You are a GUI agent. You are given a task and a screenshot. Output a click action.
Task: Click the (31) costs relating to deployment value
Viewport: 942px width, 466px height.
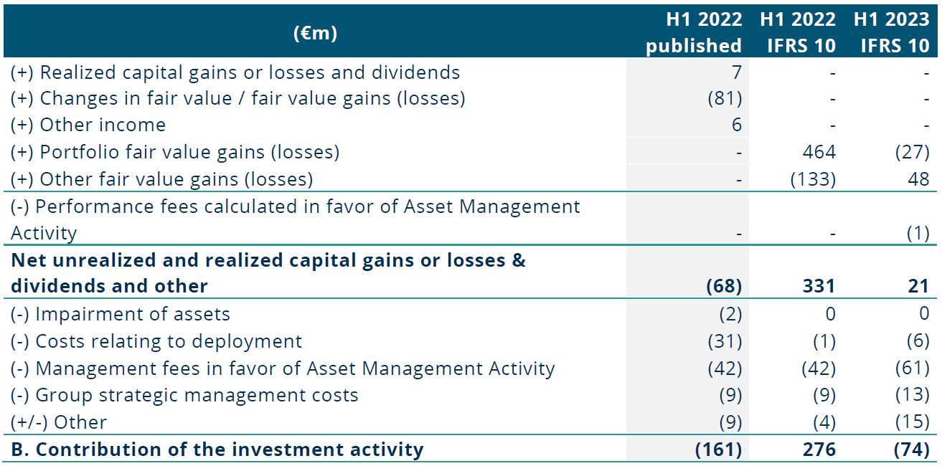pyautogui.click(x=724, y=341)
